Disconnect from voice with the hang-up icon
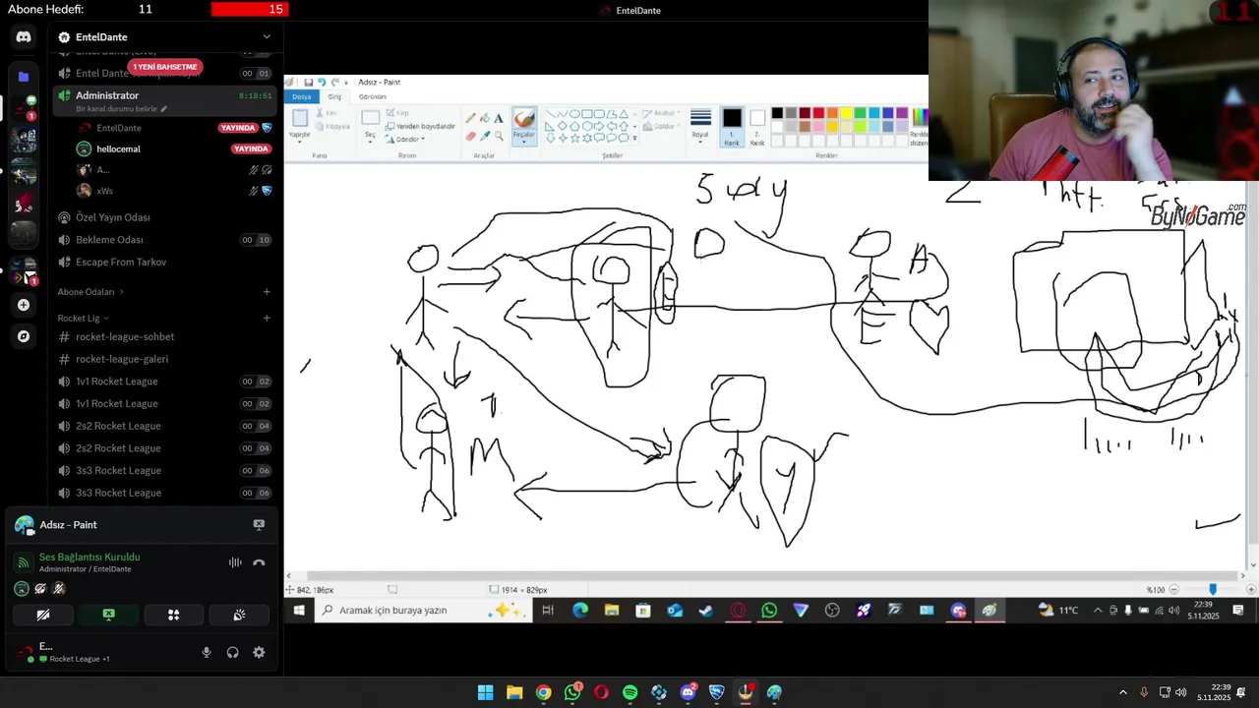 tap(259, 562)
